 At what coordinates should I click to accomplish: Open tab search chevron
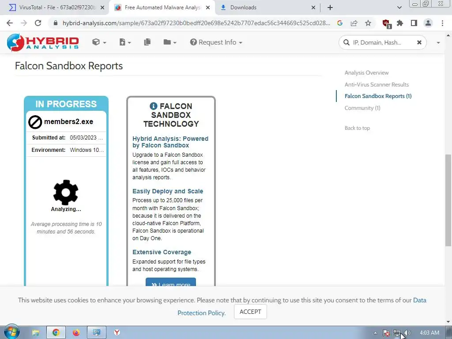coord(399,8)
